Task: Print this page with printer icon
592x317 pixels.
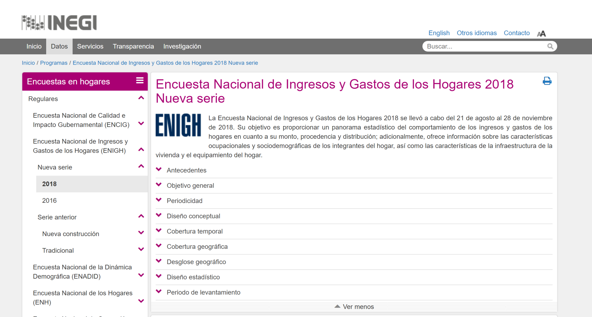Action: (x=547, y=81)
